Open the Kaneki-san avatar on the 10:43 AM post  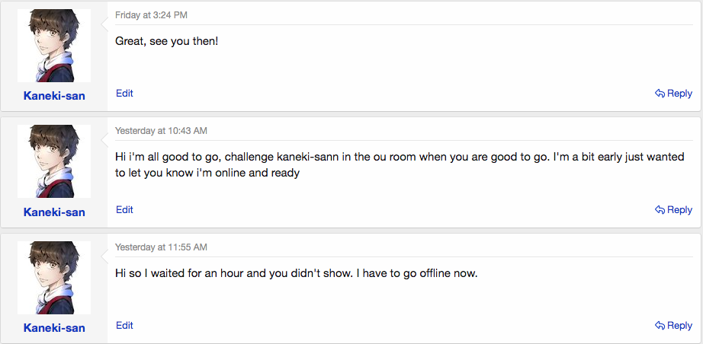[54, 161]
